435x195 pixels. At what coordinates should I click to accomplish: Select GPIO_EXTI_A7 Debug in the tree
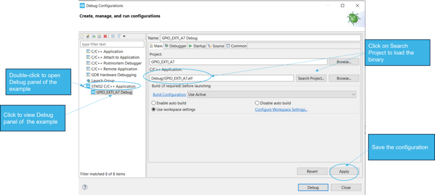tap(112, 92)
